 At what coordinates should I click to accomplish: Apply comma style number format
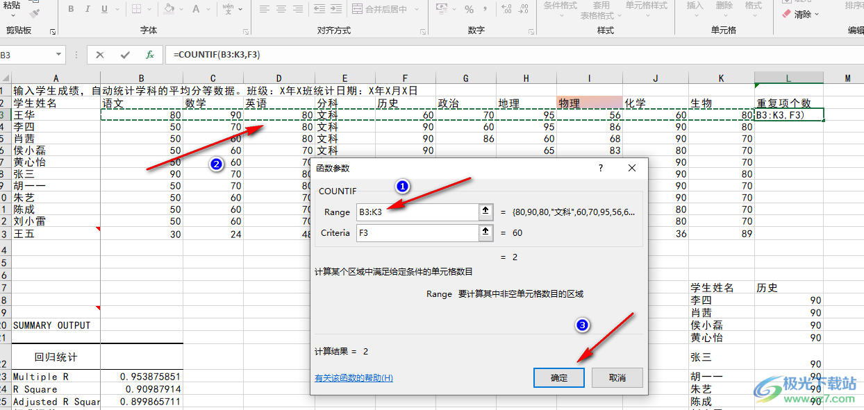point(485,9)
